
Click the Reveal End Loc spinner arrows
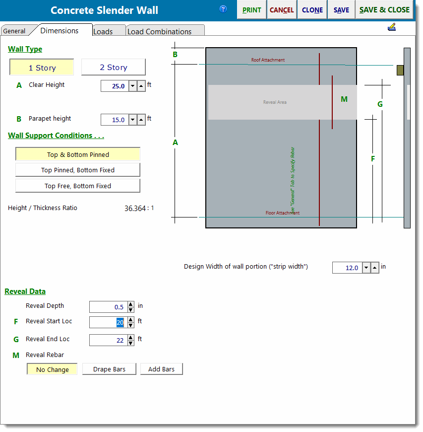130,340
